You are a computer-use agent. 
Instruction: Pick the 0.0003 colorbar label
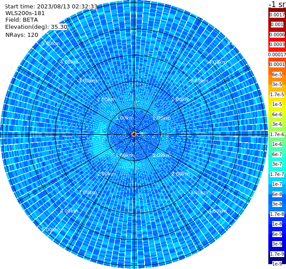(277, 44)
